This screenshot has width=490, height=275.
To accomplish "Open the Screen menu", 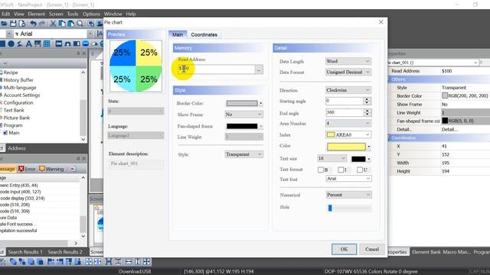I will click(56, 14).
